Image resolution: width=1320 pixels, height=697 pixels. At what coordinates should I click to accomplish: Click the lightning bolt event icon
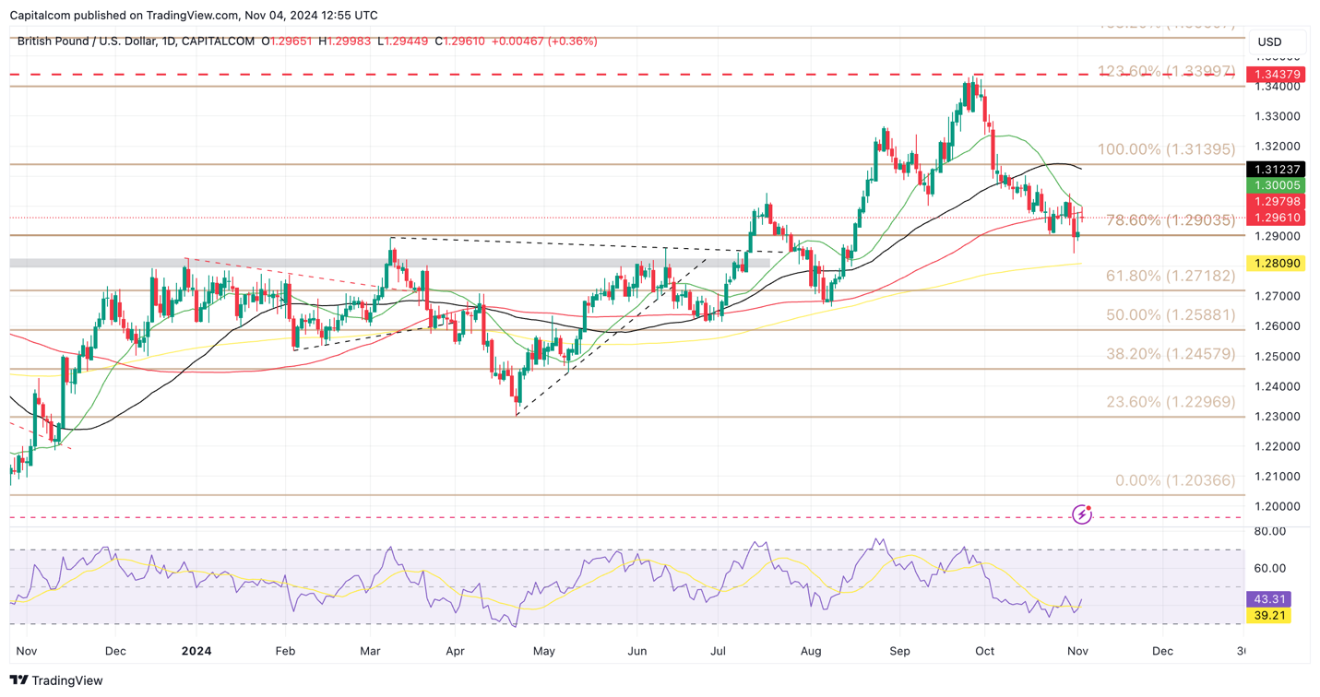(1082, 514)
